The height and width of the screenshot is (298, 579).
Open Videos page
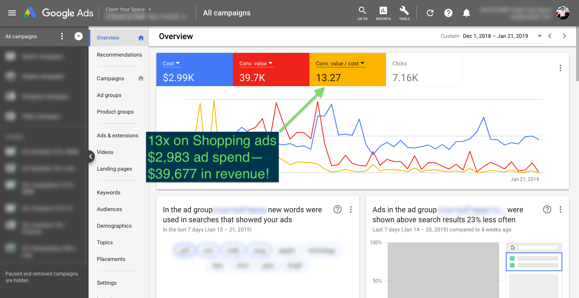pyautogui.click(x=105, y=152)
